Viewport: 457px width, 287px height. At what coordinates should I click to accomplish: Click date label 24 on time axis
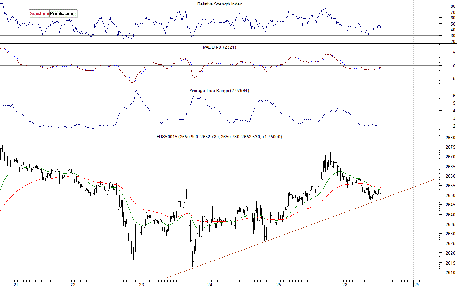pos(210,285)
